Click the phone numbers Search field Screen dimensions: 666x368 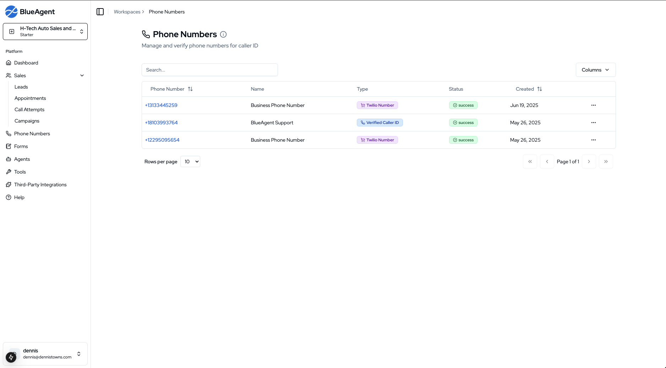210,70
